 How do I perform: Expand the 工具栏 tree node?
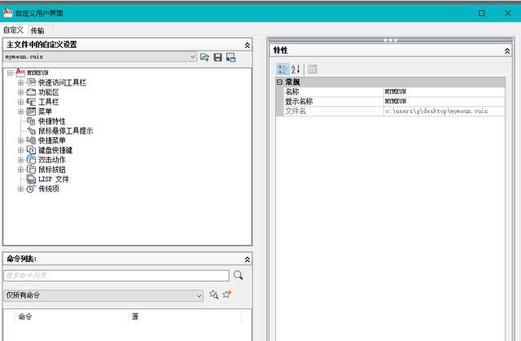click(20, 102)
